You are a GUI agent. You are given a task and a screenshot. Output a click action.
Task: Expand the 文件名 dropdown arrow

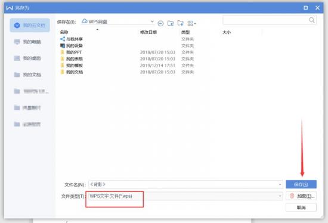click(280, 184)
